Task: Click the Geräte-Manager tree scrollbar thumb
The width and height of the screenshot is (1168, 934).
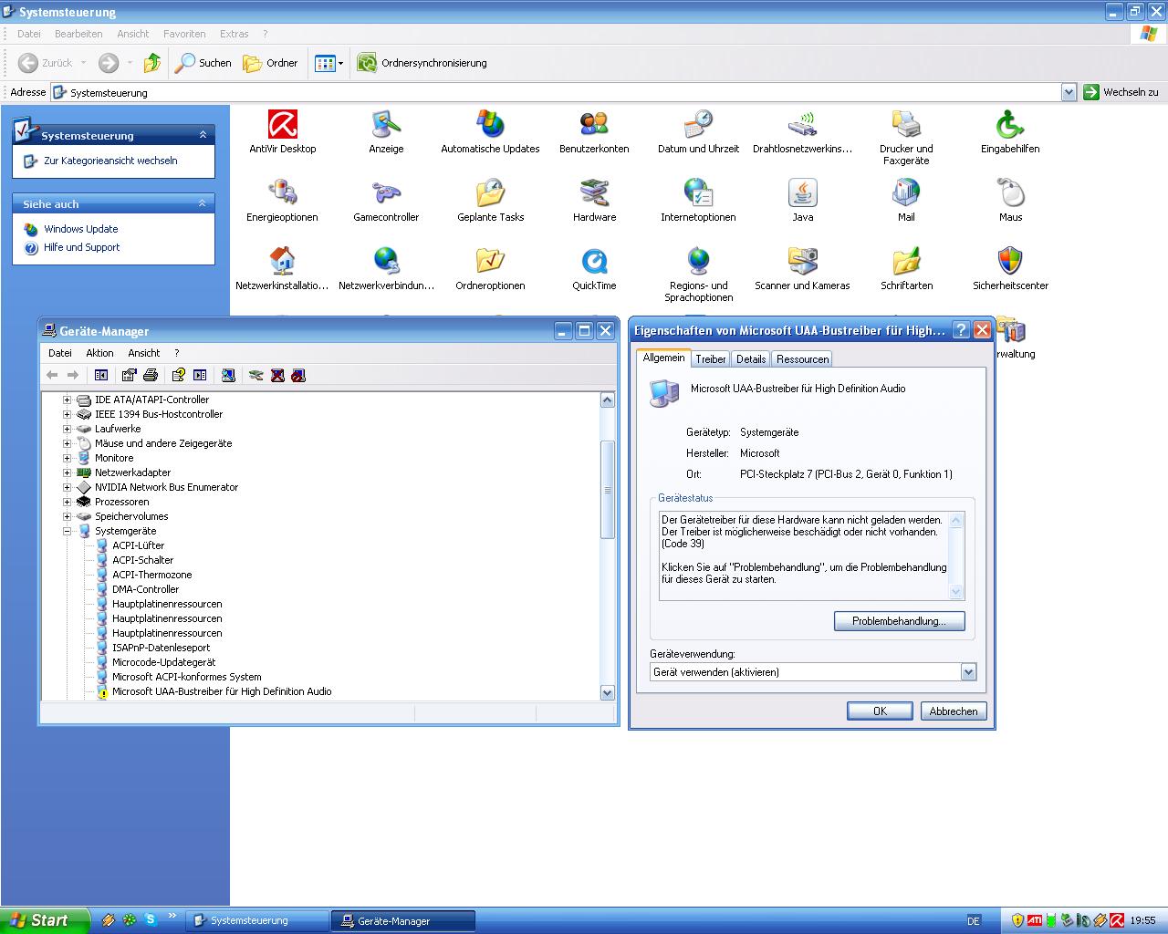Action: pos(608,490)
